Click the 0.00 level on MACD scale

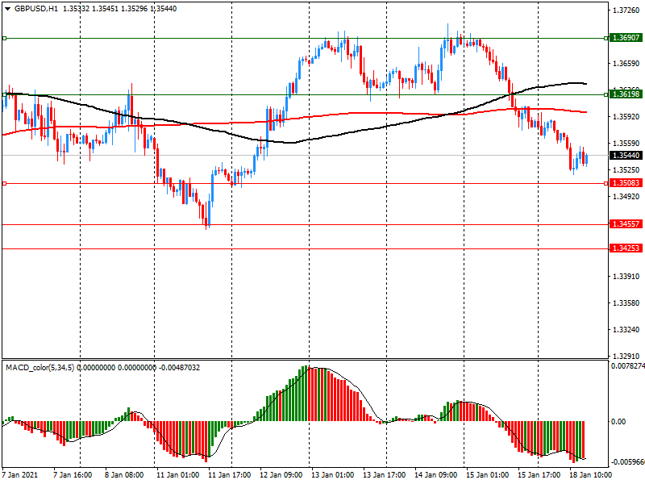[619, 421]
